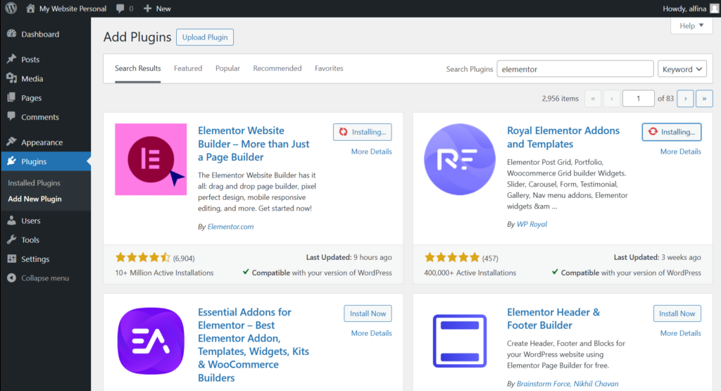Open Posts via the pin icon
The height and width of the screenshot is (391, 721).
point(11,59)
